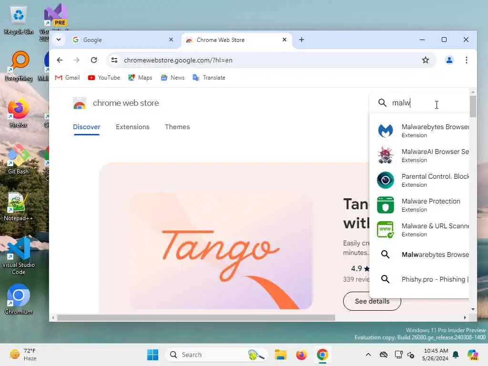
Task: Select the Recycle Bin desktop icon
Action: tap(19, 20)
